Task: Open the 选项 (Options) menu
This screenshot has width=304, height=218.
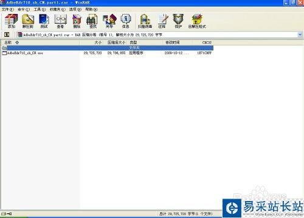Action: pyautogui.click(x=75, y=10)
